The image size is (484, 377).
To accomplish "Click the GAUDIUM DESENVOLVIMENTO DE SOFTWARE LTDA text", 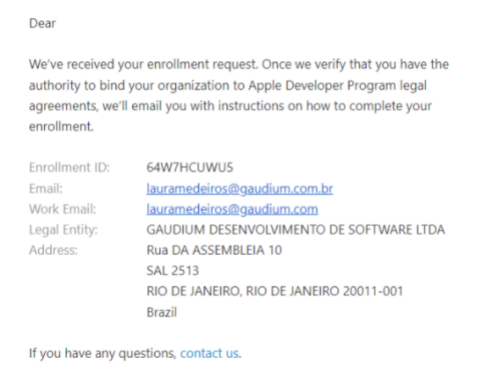I will pyautogui.click(x=296, y=230).
